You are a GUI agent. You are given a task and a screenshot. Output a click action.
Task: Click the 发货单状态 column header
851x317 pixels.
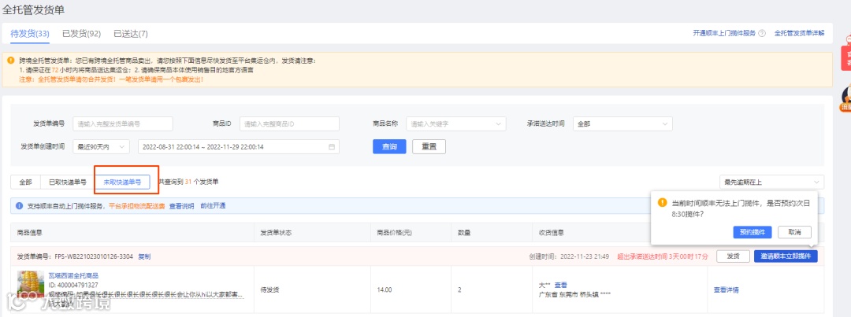(x=277, y=233)
